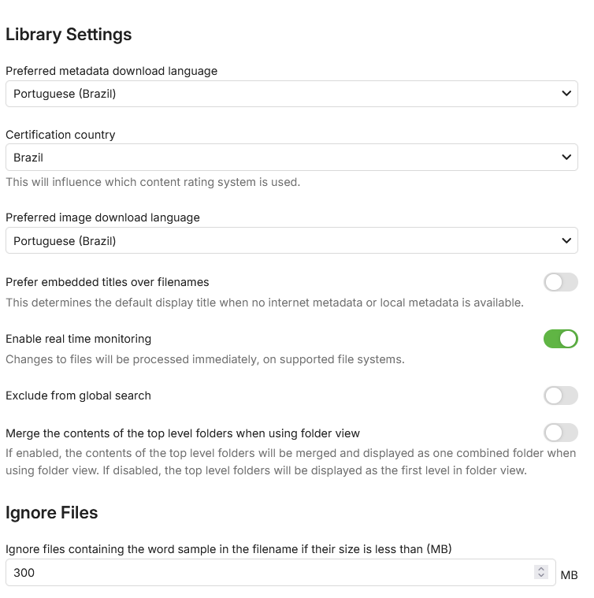Open Preferred metadata download language dropdown
594x598 pixels.
point(284,94)
